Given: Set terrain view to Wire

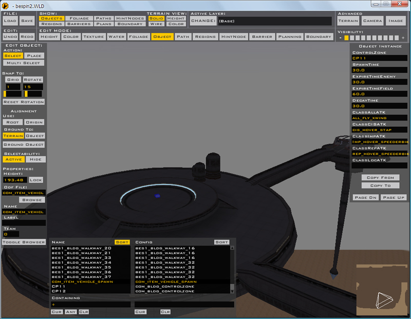Looking at the screenshot, I should (157, 24).
